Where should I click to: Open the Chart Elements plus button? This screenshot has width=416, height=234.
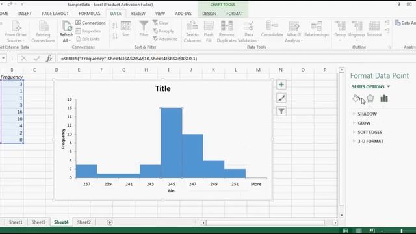(281, 84)
